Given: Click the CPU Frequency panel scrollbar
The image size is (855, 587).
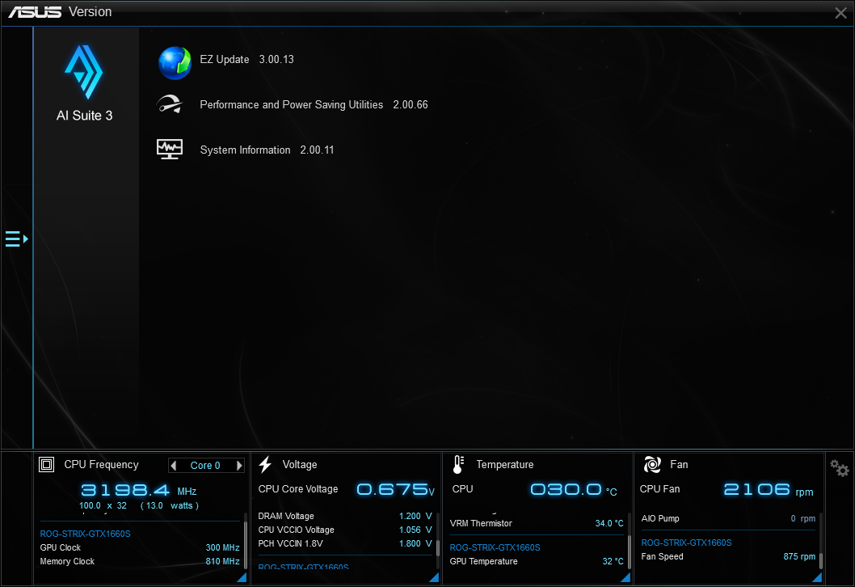Looking at the screenshot, I should (246, 544).
